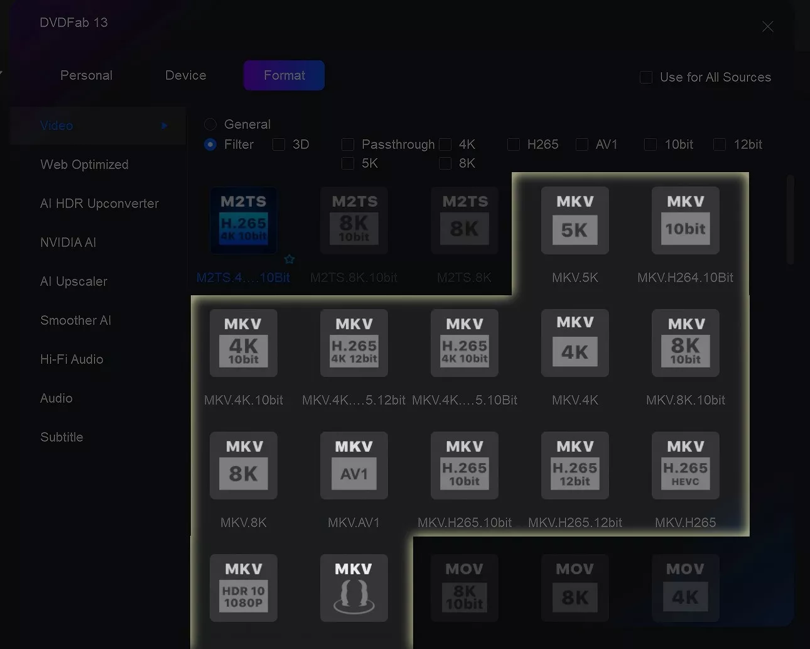Switch to the Device tab
This screenshot has height=649, width=810.
click(x=185, y=75)
